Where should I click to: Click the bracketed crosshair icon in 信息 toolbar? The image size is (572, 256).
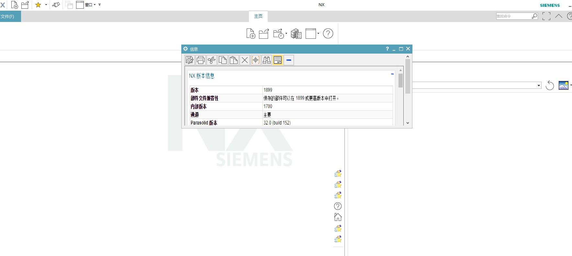pos(256,60)
